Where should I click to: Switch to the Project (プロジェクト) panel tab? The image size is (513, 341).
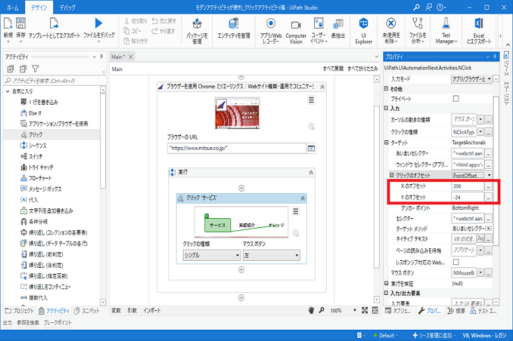[x=20, y=310]
